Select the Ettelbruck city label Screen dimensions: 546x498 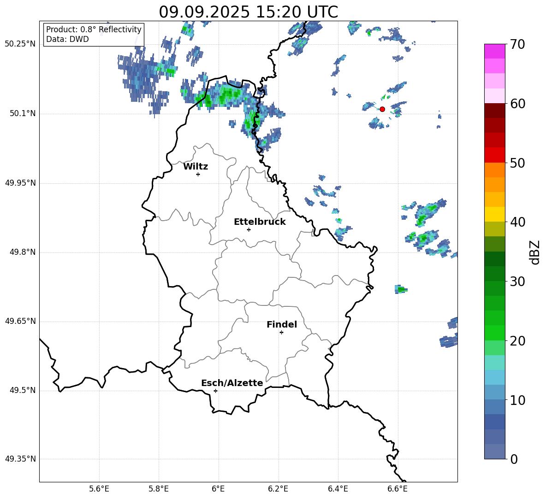point(260,222)
